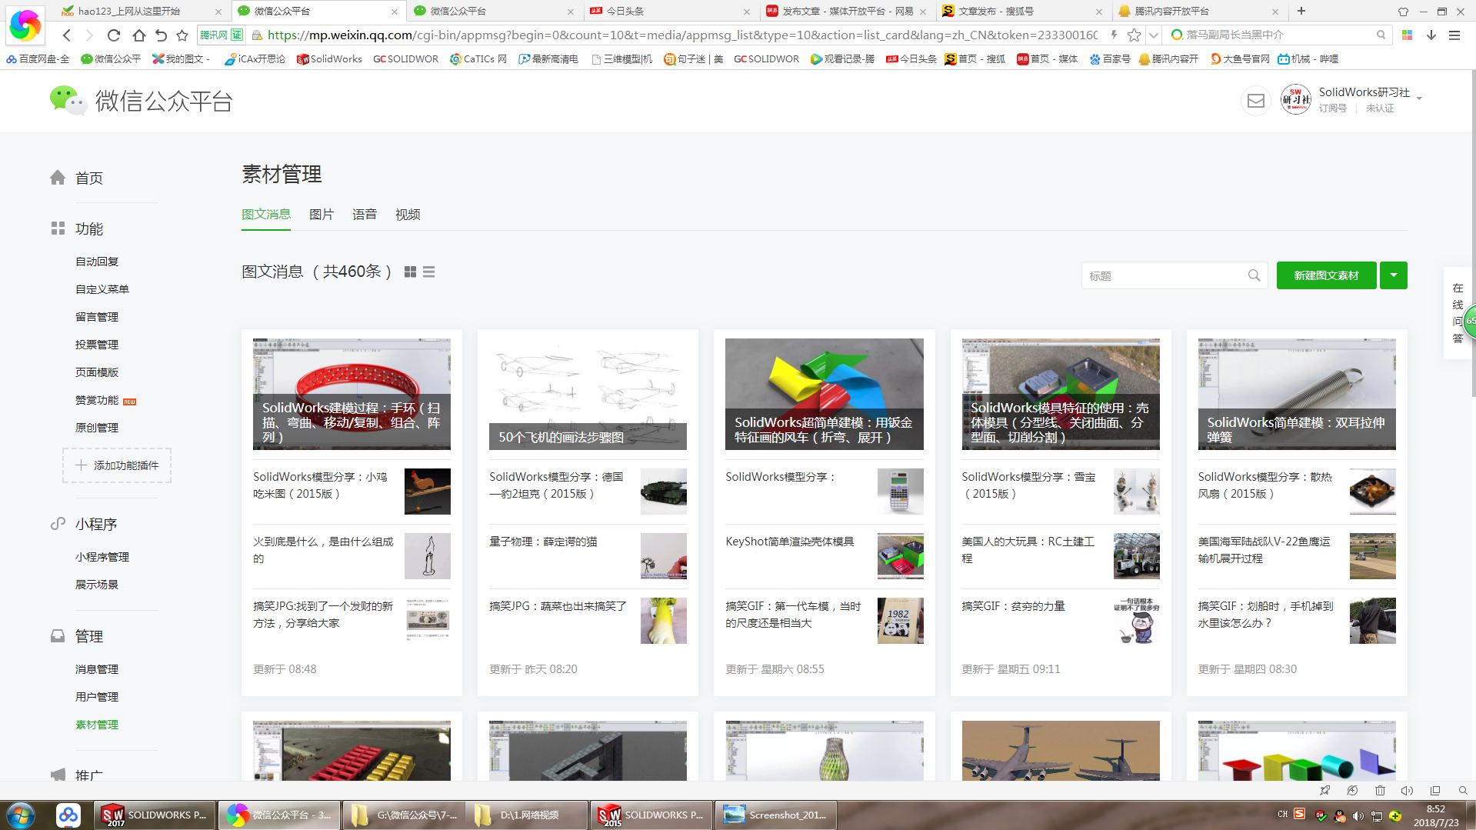Switch to 图片 tab
This screenshot has width=1476, height=830.
point(322,214)
